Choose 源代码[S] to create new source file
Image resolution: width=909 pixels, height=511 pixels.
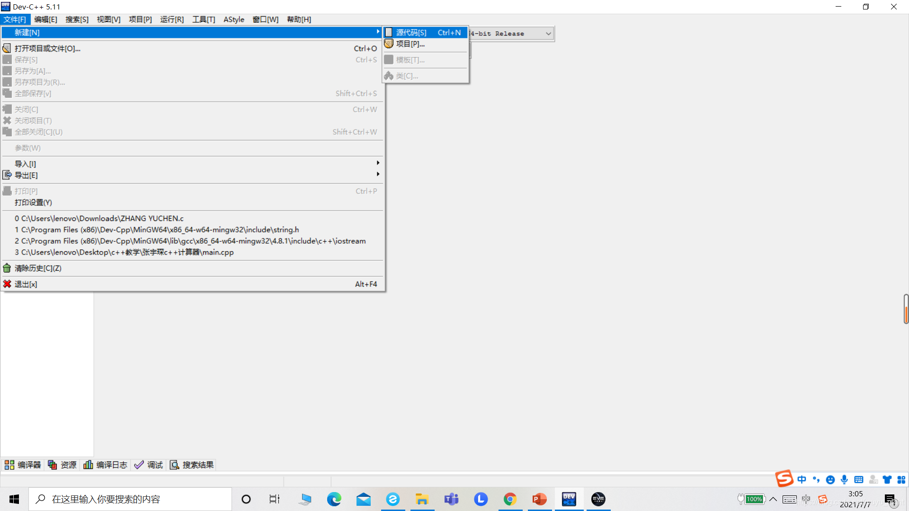(425, 32)
